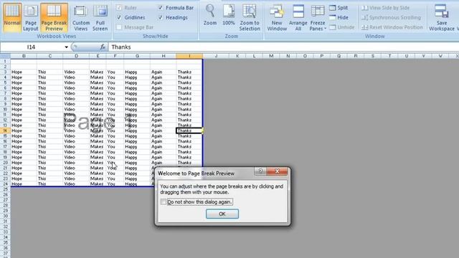This screenshot has width=459, height=258.
Task: Click View Side by Side
Action: pyautogui.click(x=386, y=8)
